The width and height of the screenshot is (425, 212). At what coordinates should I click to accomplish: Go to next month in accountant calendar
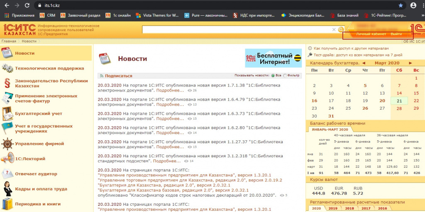point(410,63)
